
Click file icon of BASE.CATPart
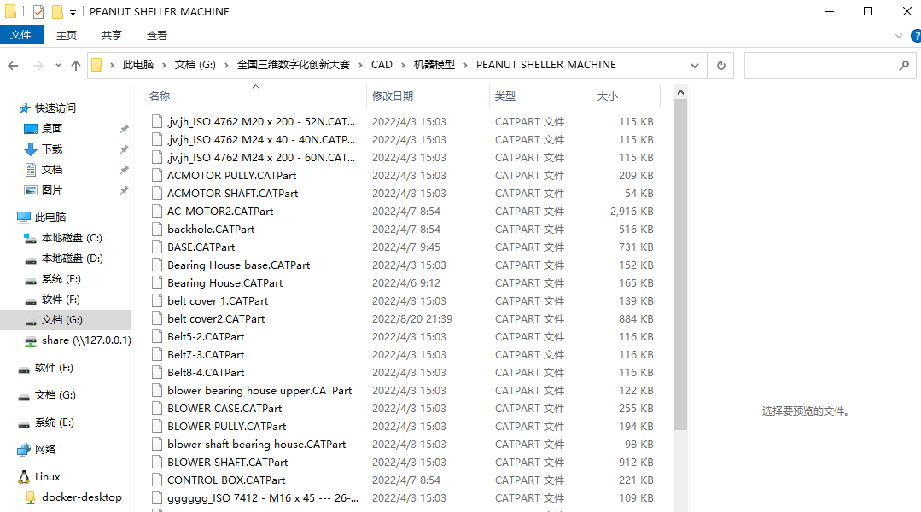[x=157, y=247]
